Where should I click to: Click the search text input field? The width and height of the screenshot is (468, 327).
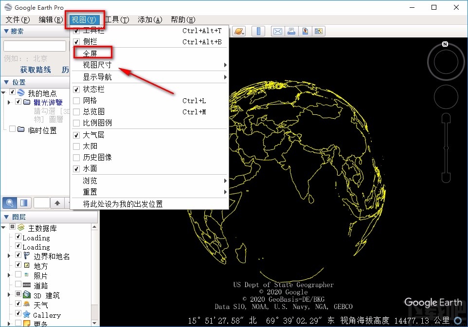(35, 46)
